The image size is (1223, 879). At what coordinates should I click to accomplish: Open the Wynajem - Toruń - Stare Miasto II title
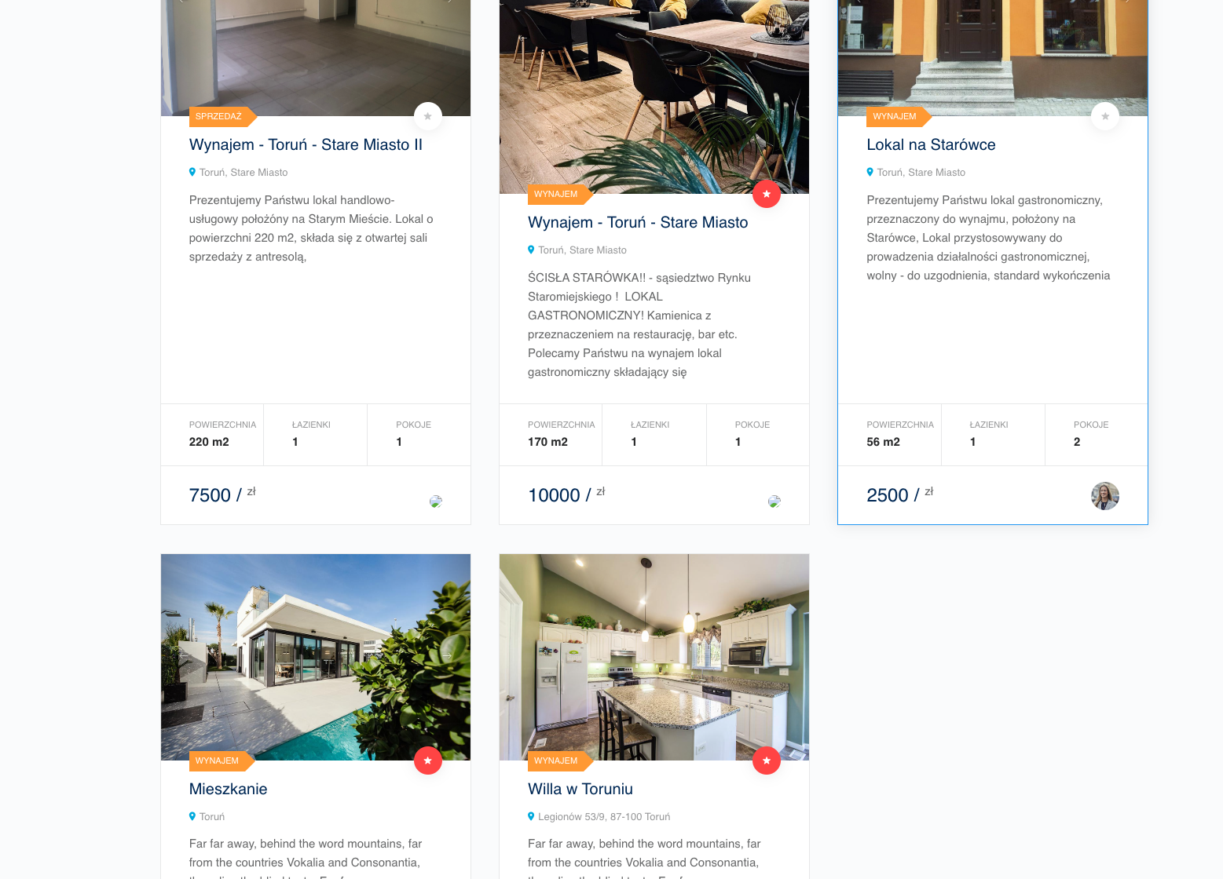pyautogui.click(x=306, y=144)
